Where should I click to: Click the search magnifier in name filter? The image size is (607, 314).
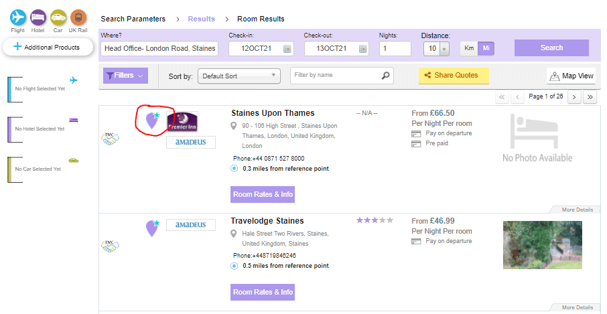pos(386,76)
